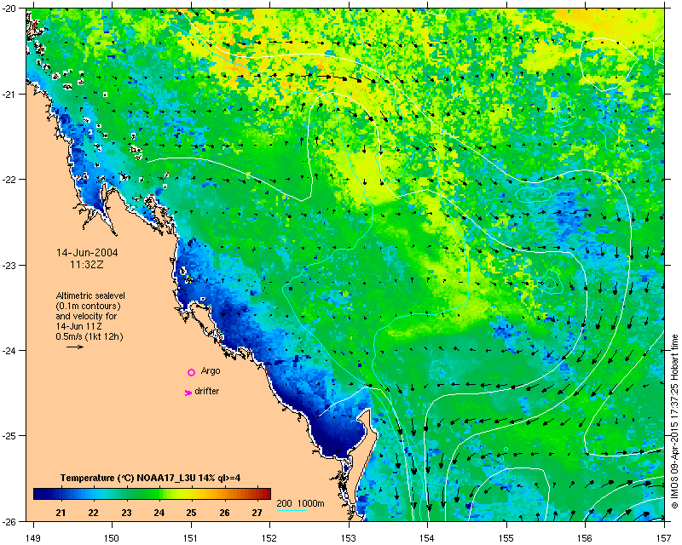
Task: Click the longitude axis label 150
Action: coord(113,538)
